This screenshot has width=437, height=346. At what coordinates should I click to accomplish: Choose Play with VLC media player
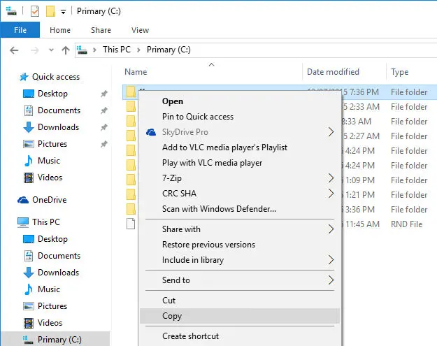point(239,163)
